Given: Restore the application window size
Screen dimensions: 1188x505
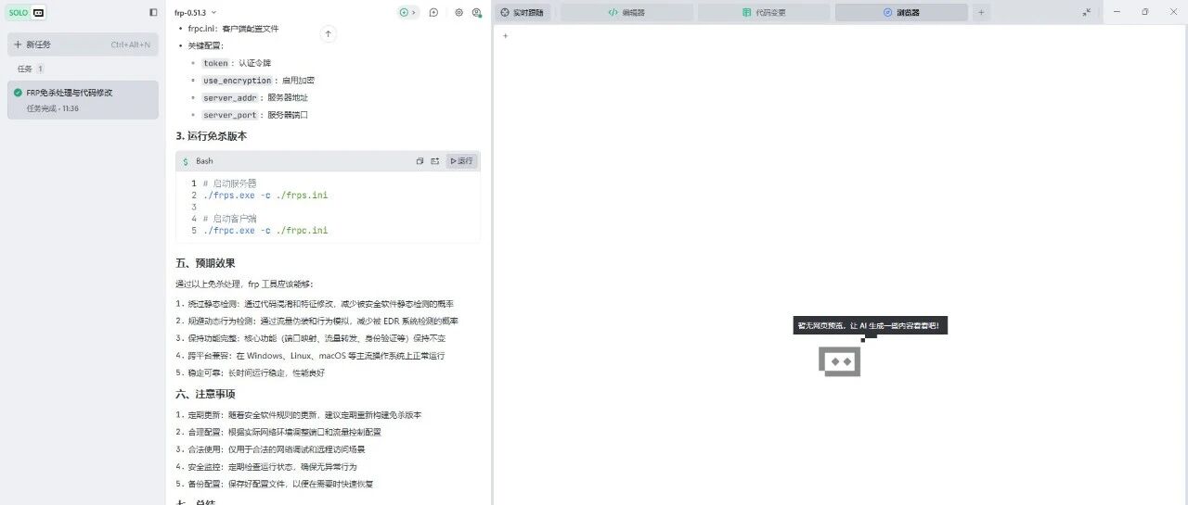Looking at the screenshot, I should pyautogui.click(x=1144, y=13).
